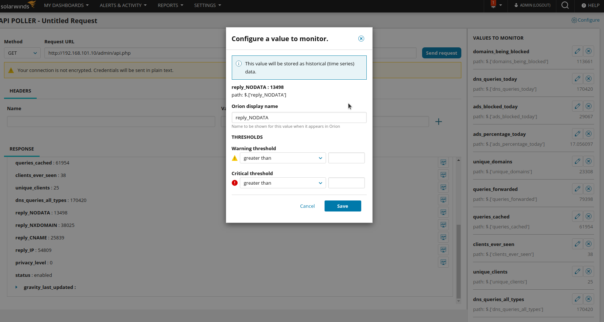Open the notifications bell
Viewport: 604px width, 322px height.
tap(493, 4)
